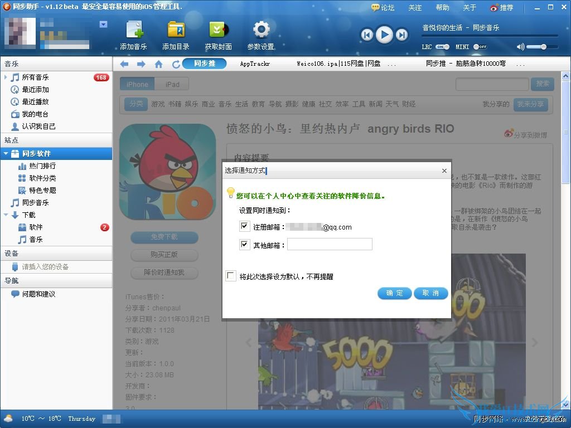Confirm with the 确定 button
The width and height of the screenshot is (571, 428).
click(394, 293)
